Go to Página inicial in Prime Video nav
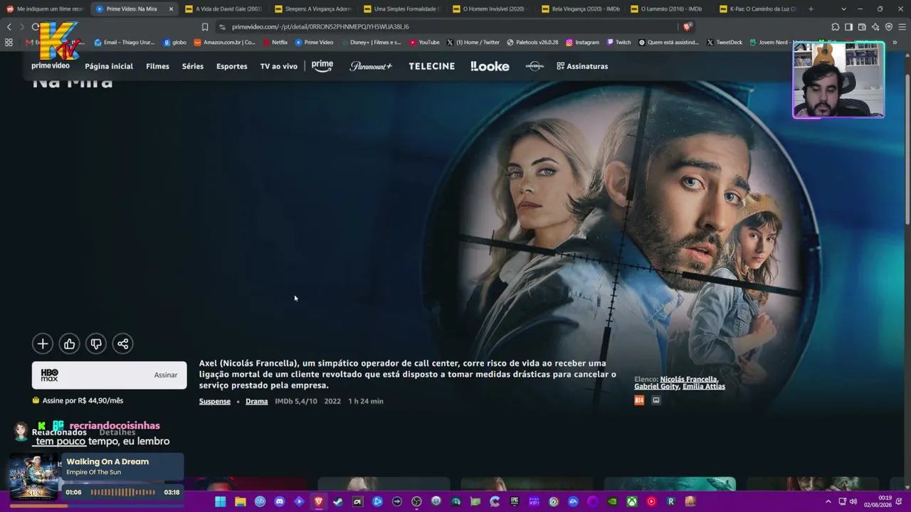 pos(109,66)
